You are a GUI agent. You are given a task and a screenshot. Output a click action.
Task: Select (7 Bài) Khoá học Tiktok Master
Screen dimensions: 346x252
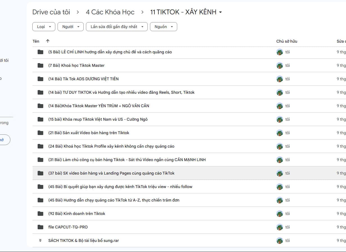pyautogui.click(x=76, y=65)
